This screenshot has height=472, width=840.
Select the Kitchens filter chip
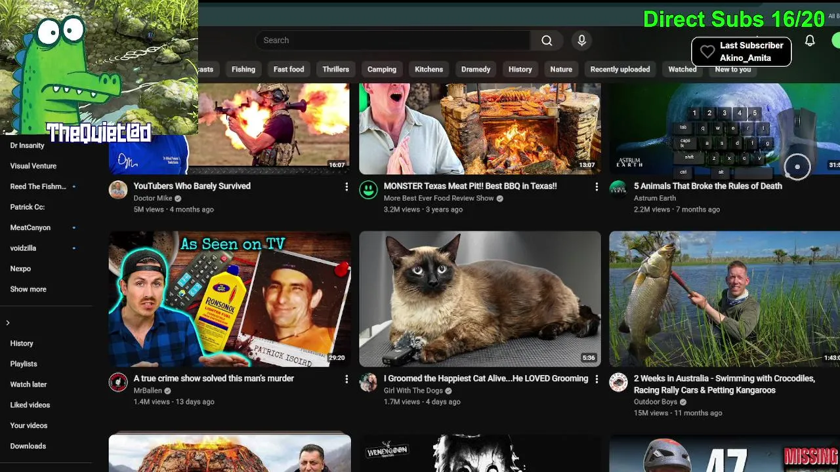click(x=429, y=69)
